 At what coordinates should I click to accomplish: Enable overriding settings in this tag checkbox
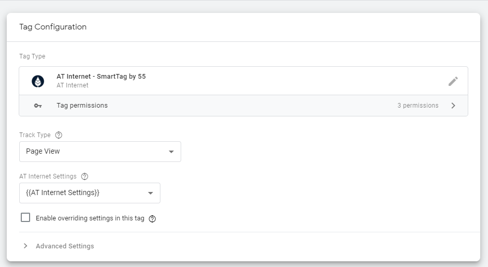[x=25, y=218]
